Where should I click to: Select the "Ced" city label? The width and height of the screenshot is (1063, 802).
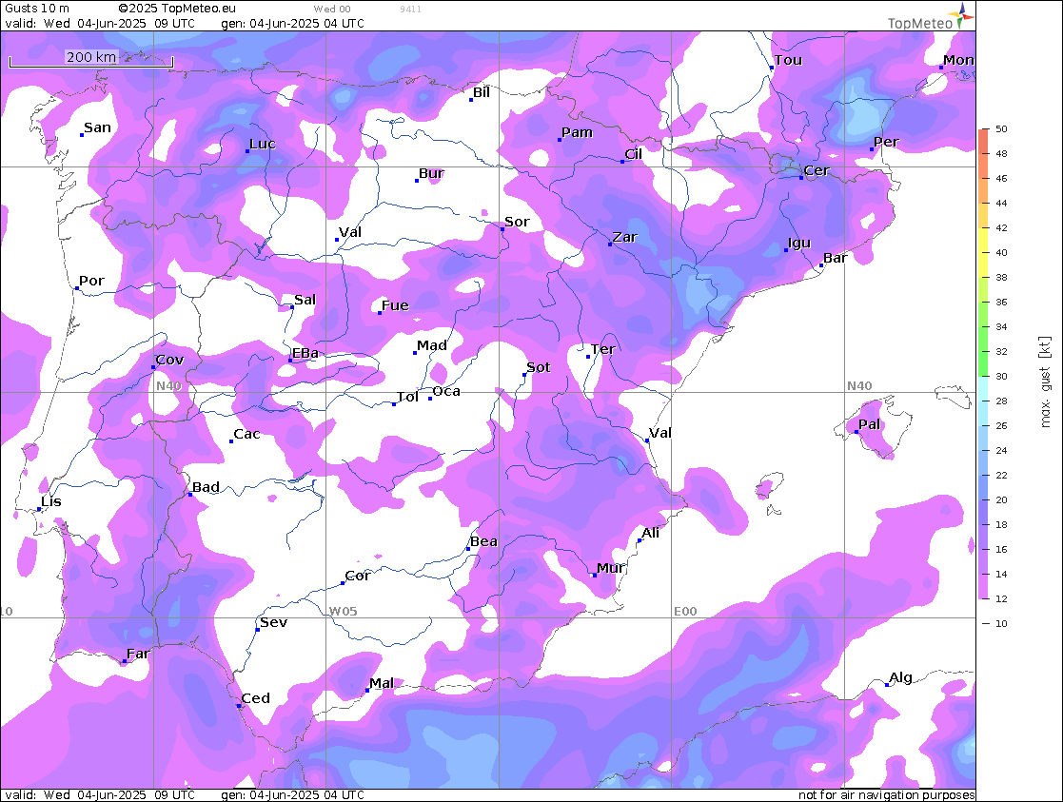pyautogui.click(x=256, y=698)
